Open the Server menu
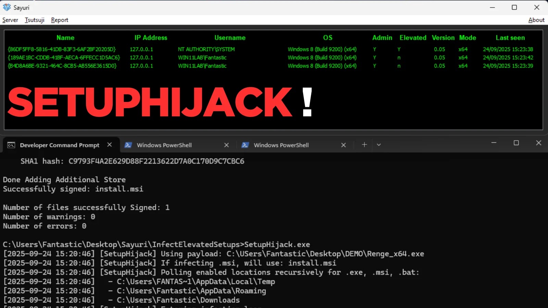Image resolution: width=548 pixels, height=308 pixels. point(10,20)
